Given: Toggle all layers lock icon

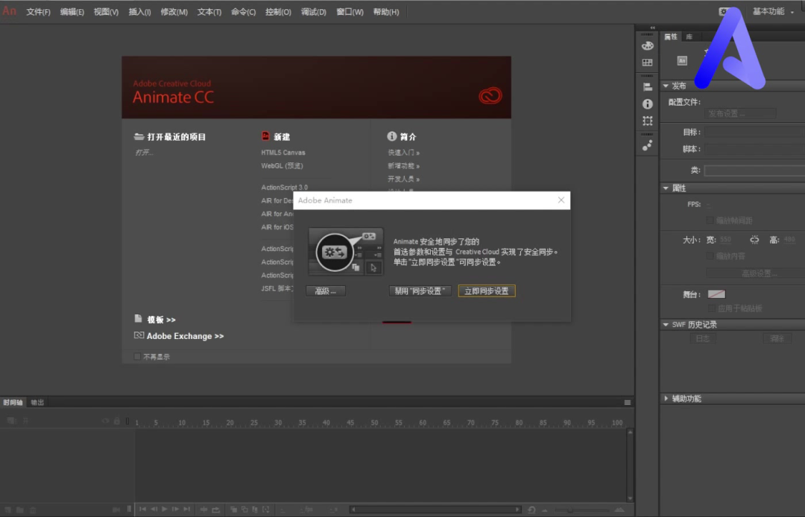Looking at the screenshot, I should tap(117, 421).
